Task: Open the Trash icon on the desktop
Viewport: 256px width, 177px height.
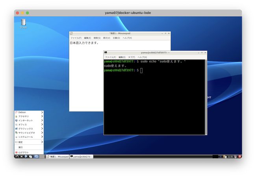Action: pos(23,24)
